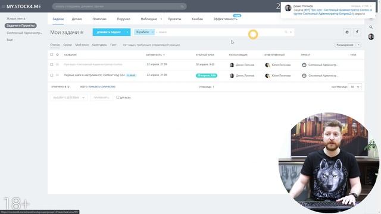The height and width of the screenshot is (214, 381).
Task: Open the row menu of Первые шаги task
Action: click(x=57, y=75)
